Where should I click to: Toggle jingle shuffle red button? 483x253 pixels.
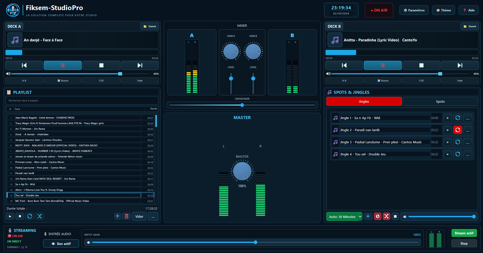click(x=386, y=216)
